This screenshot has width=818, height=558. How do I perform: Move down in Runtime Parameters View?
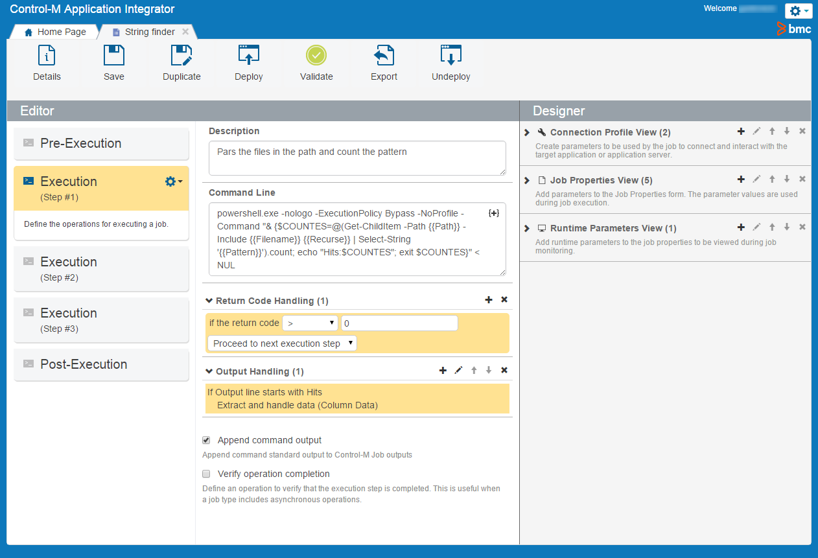pos(787,227)
